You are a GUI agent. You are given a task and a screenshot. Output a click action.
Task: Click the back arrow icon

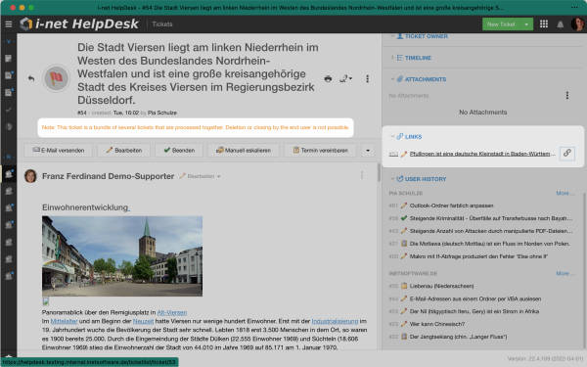pyautogui.click(x=31, y=78)
